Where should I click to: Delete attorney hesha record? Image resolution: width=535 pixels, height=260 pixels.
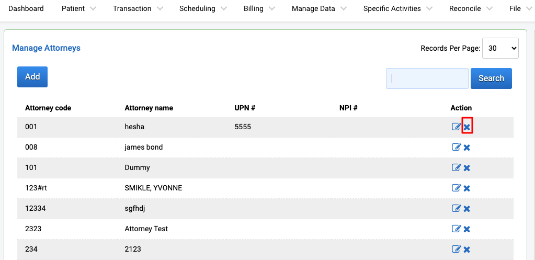[x=467, y=127]
